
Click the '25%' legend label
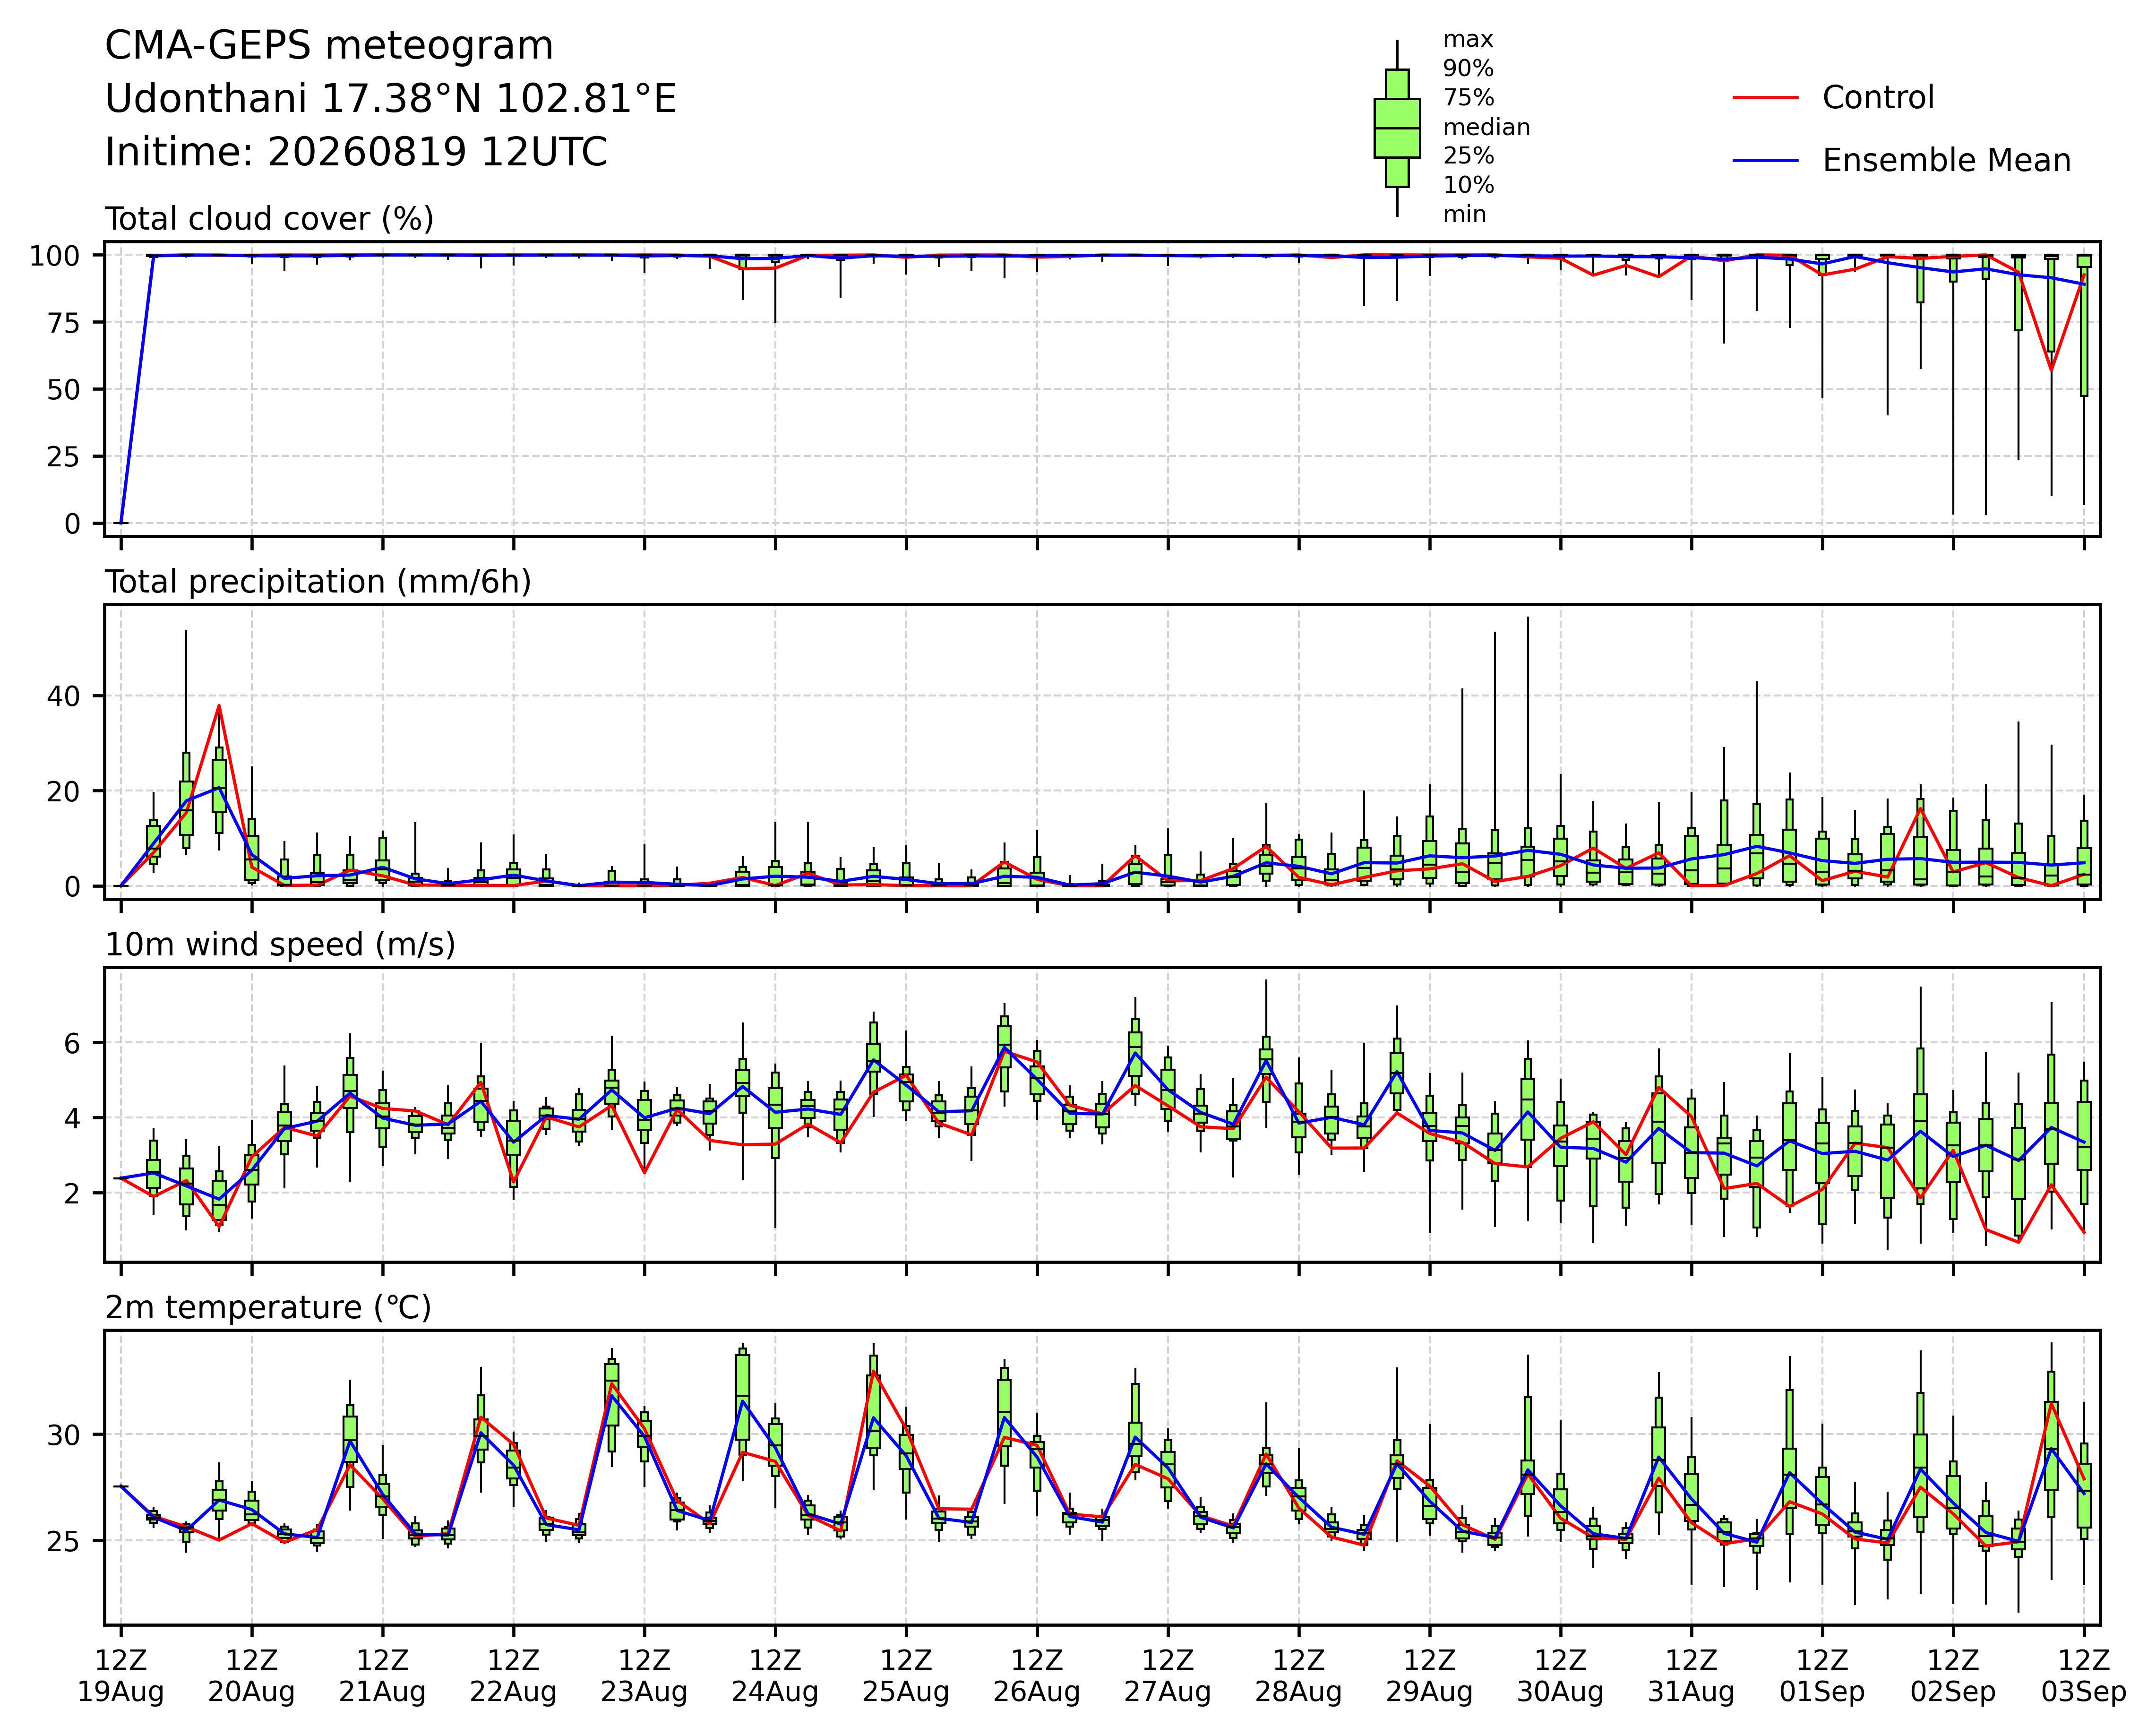(x=1468, y=157)
